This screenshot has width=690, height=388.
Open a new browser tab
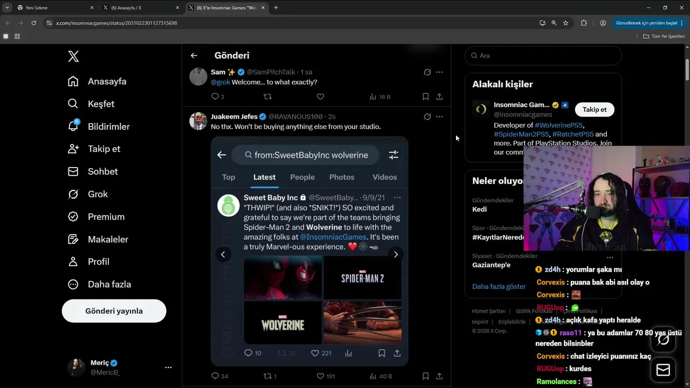276,8
